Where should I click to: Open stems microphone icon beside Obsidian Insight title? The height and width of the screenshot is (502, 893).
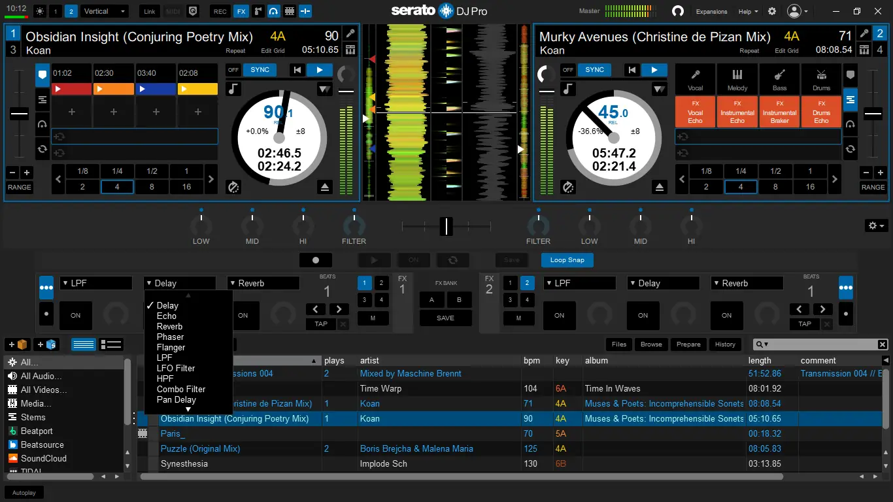coord(350,35)
